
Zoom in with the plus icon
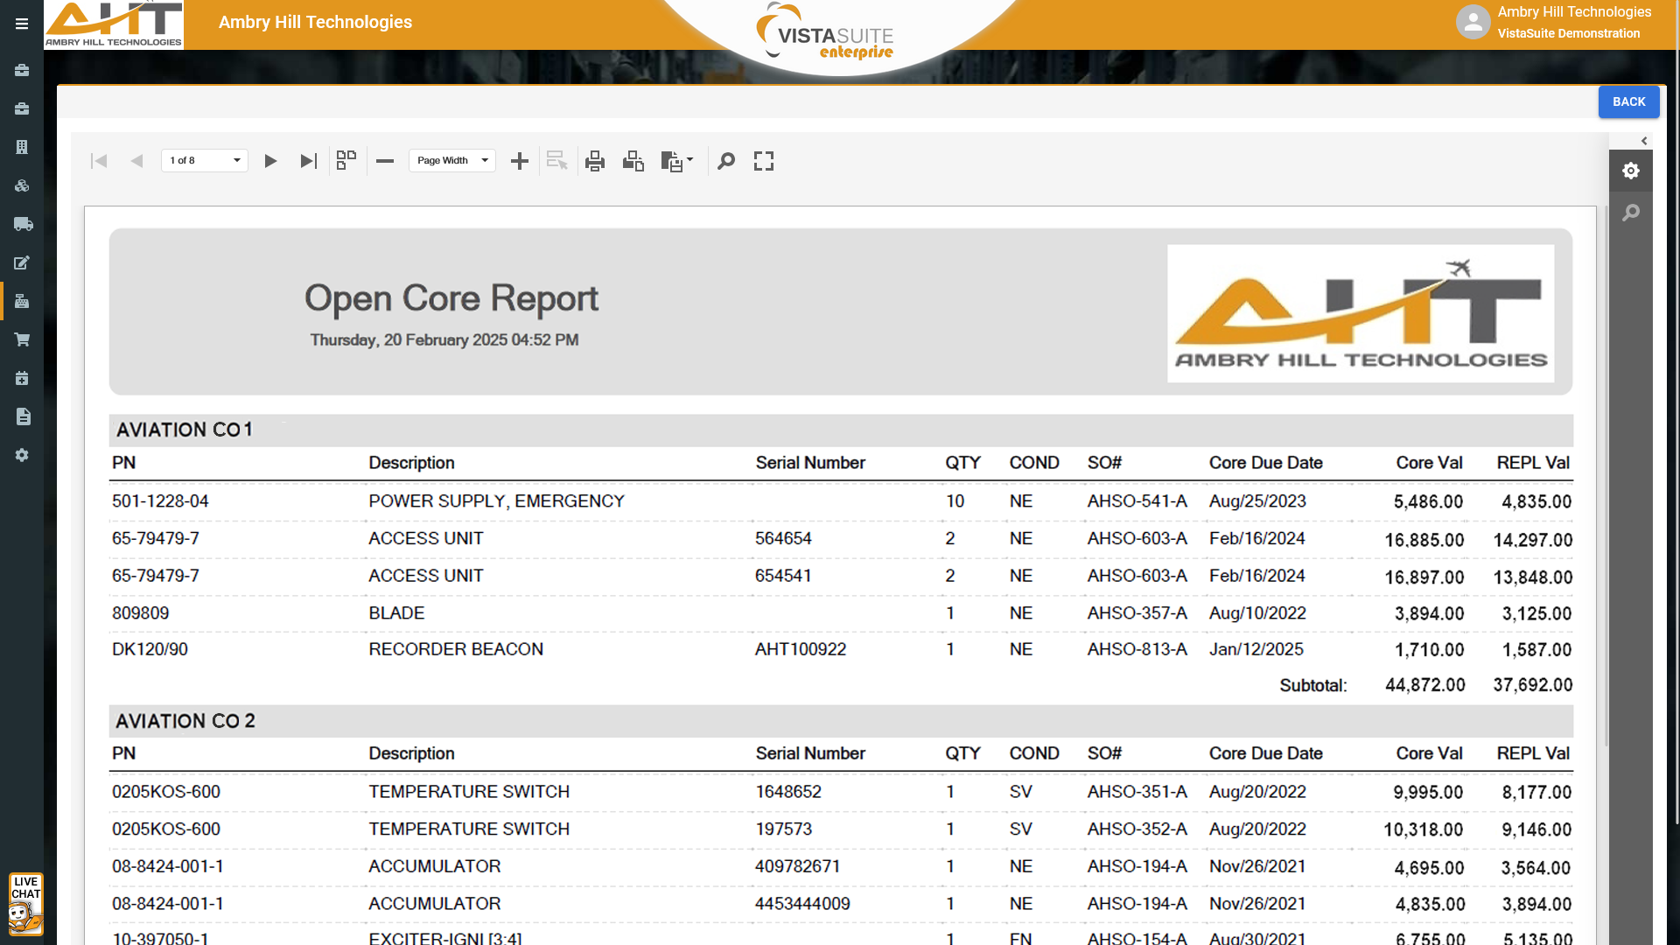(x=520, y=161)
